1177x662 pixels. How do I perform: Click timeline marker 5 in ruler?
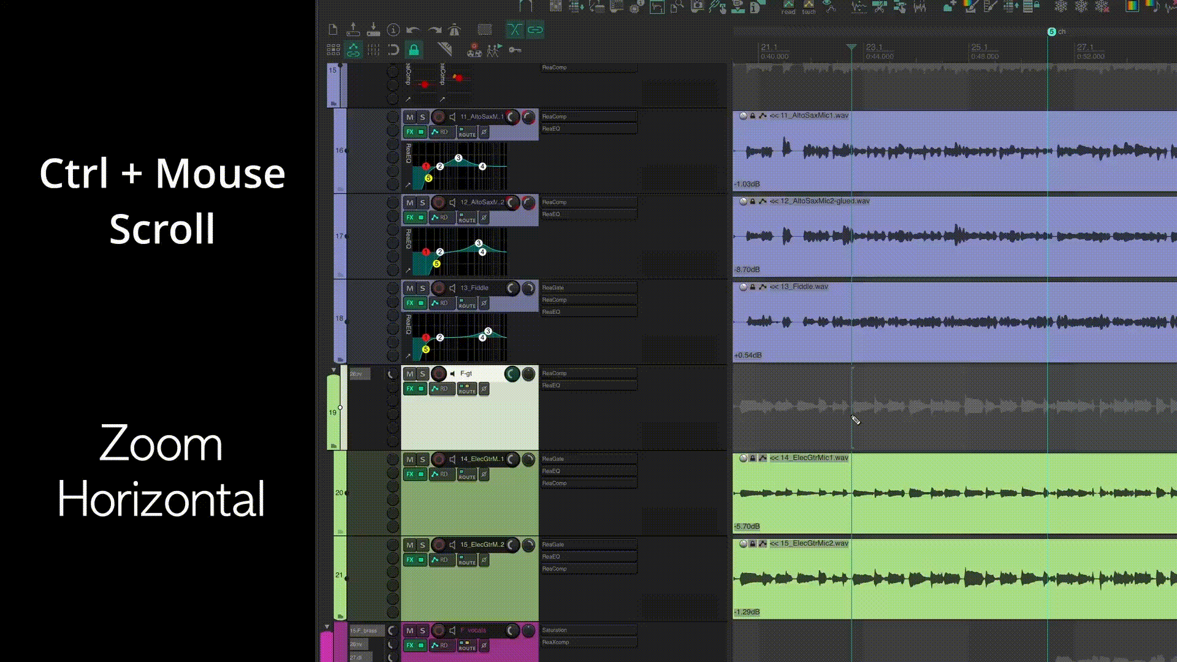[1051, 32]
